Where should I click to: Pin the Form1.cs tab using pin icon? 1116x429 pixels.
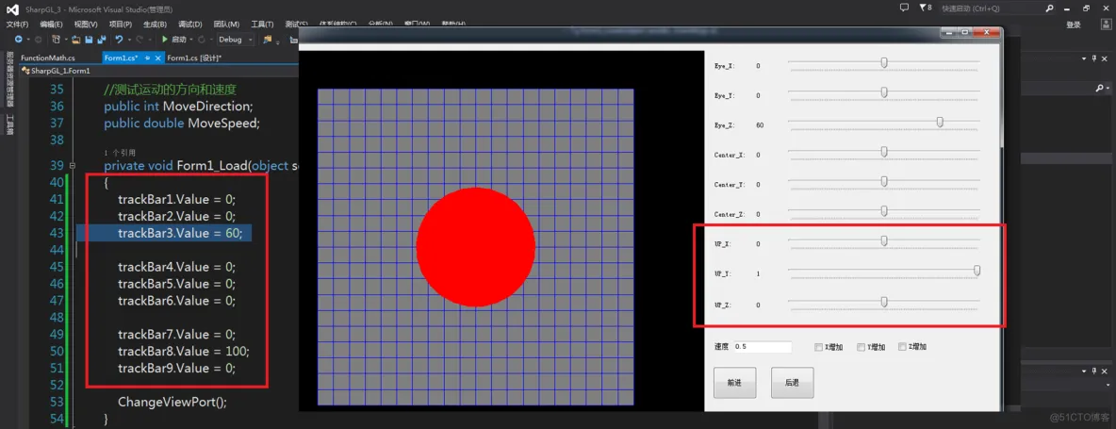[147, 58]
